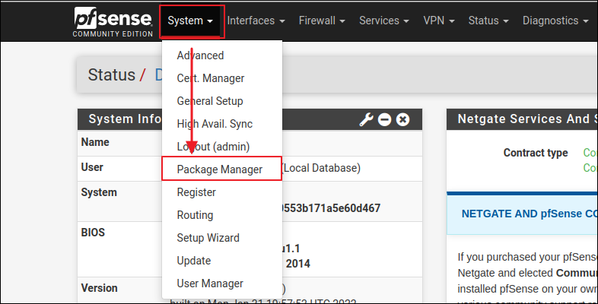Screen dimensions: 598x304
Task: Click the System Information panel title
Action: pyautogui.click(x=125, y=119)
